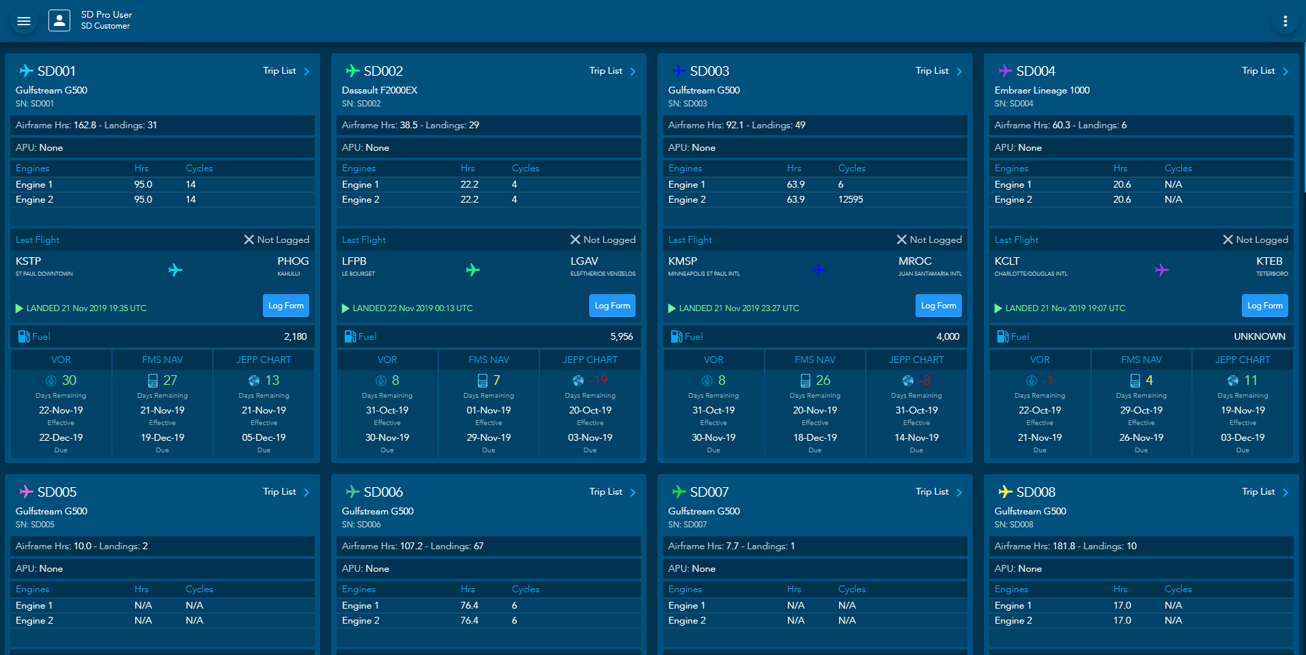The image size is (1306, 655).
Task: Click the blue airplane icon beside SD003
Action: pyautogui.click(x=679, y=70)
